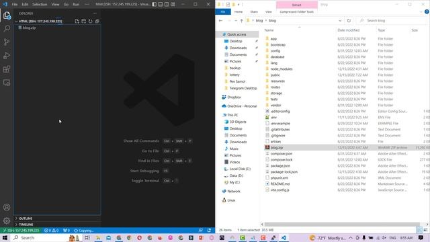Collapse all folders in VS Code Explorer

pyautogui.click(x=97, y=21)
